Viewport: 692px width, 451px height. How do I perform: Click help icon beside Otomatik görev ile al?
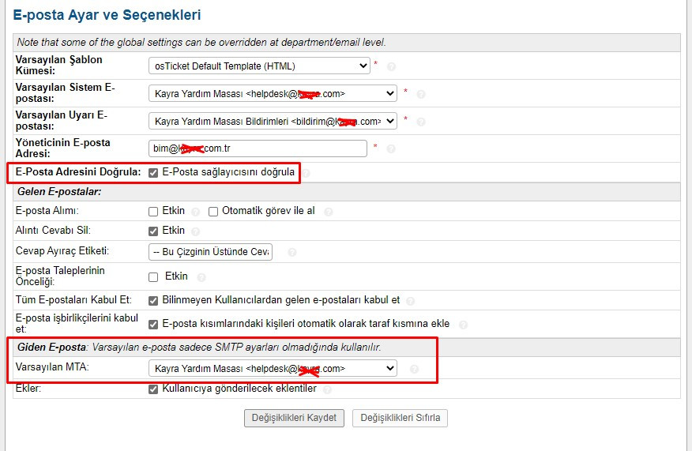(329, 212)
